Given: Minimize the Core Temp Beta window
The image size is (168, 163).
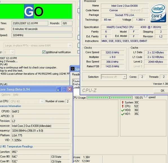Looking at the screenshot, I should pyautogui.click(x=59, y=89).
